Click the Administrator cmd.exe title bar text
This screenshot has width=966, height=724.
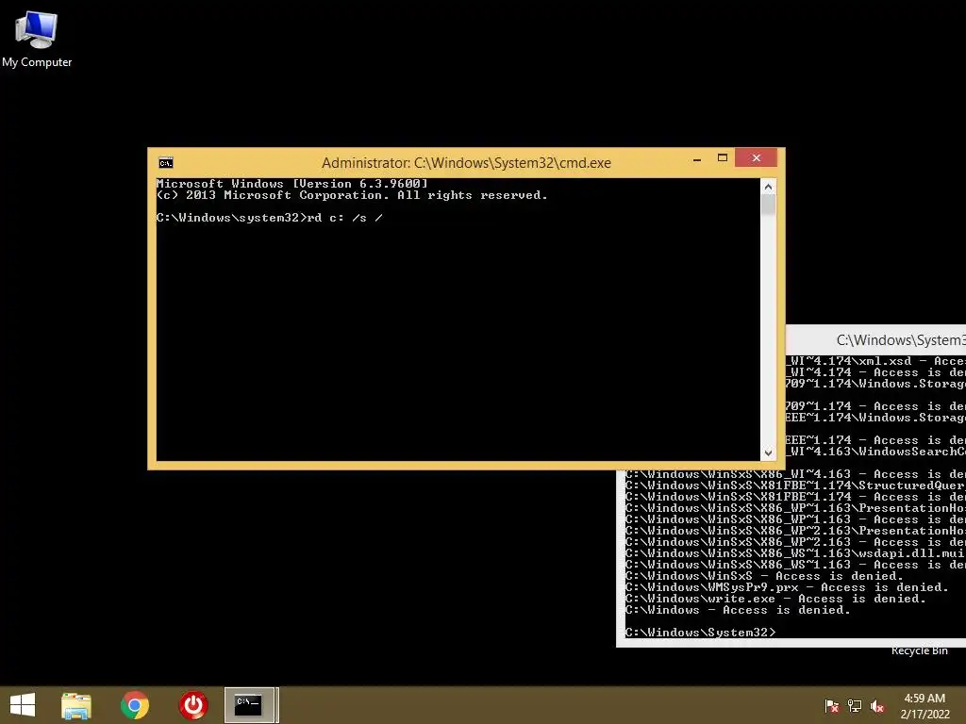tap(466, 162)
